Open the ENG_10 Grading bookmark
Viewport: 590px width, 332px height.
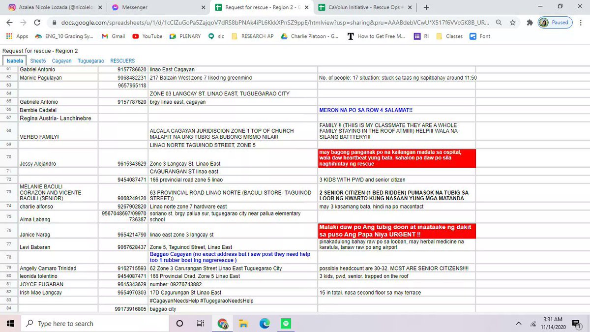pyautogui.click(x=65, y=36)
